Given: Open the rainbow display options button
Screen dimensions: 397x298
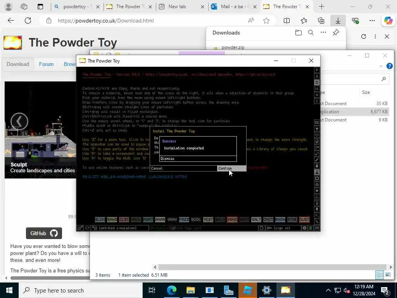Looking at the screenshot, I should (311, 228).
